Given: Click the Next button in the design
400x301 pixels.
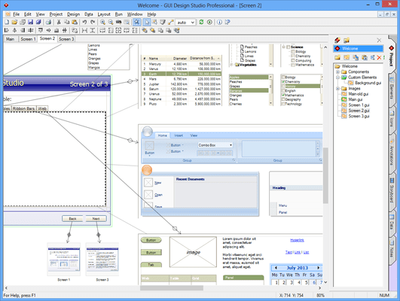Looking at the screenshot, I should coord(96,219).
